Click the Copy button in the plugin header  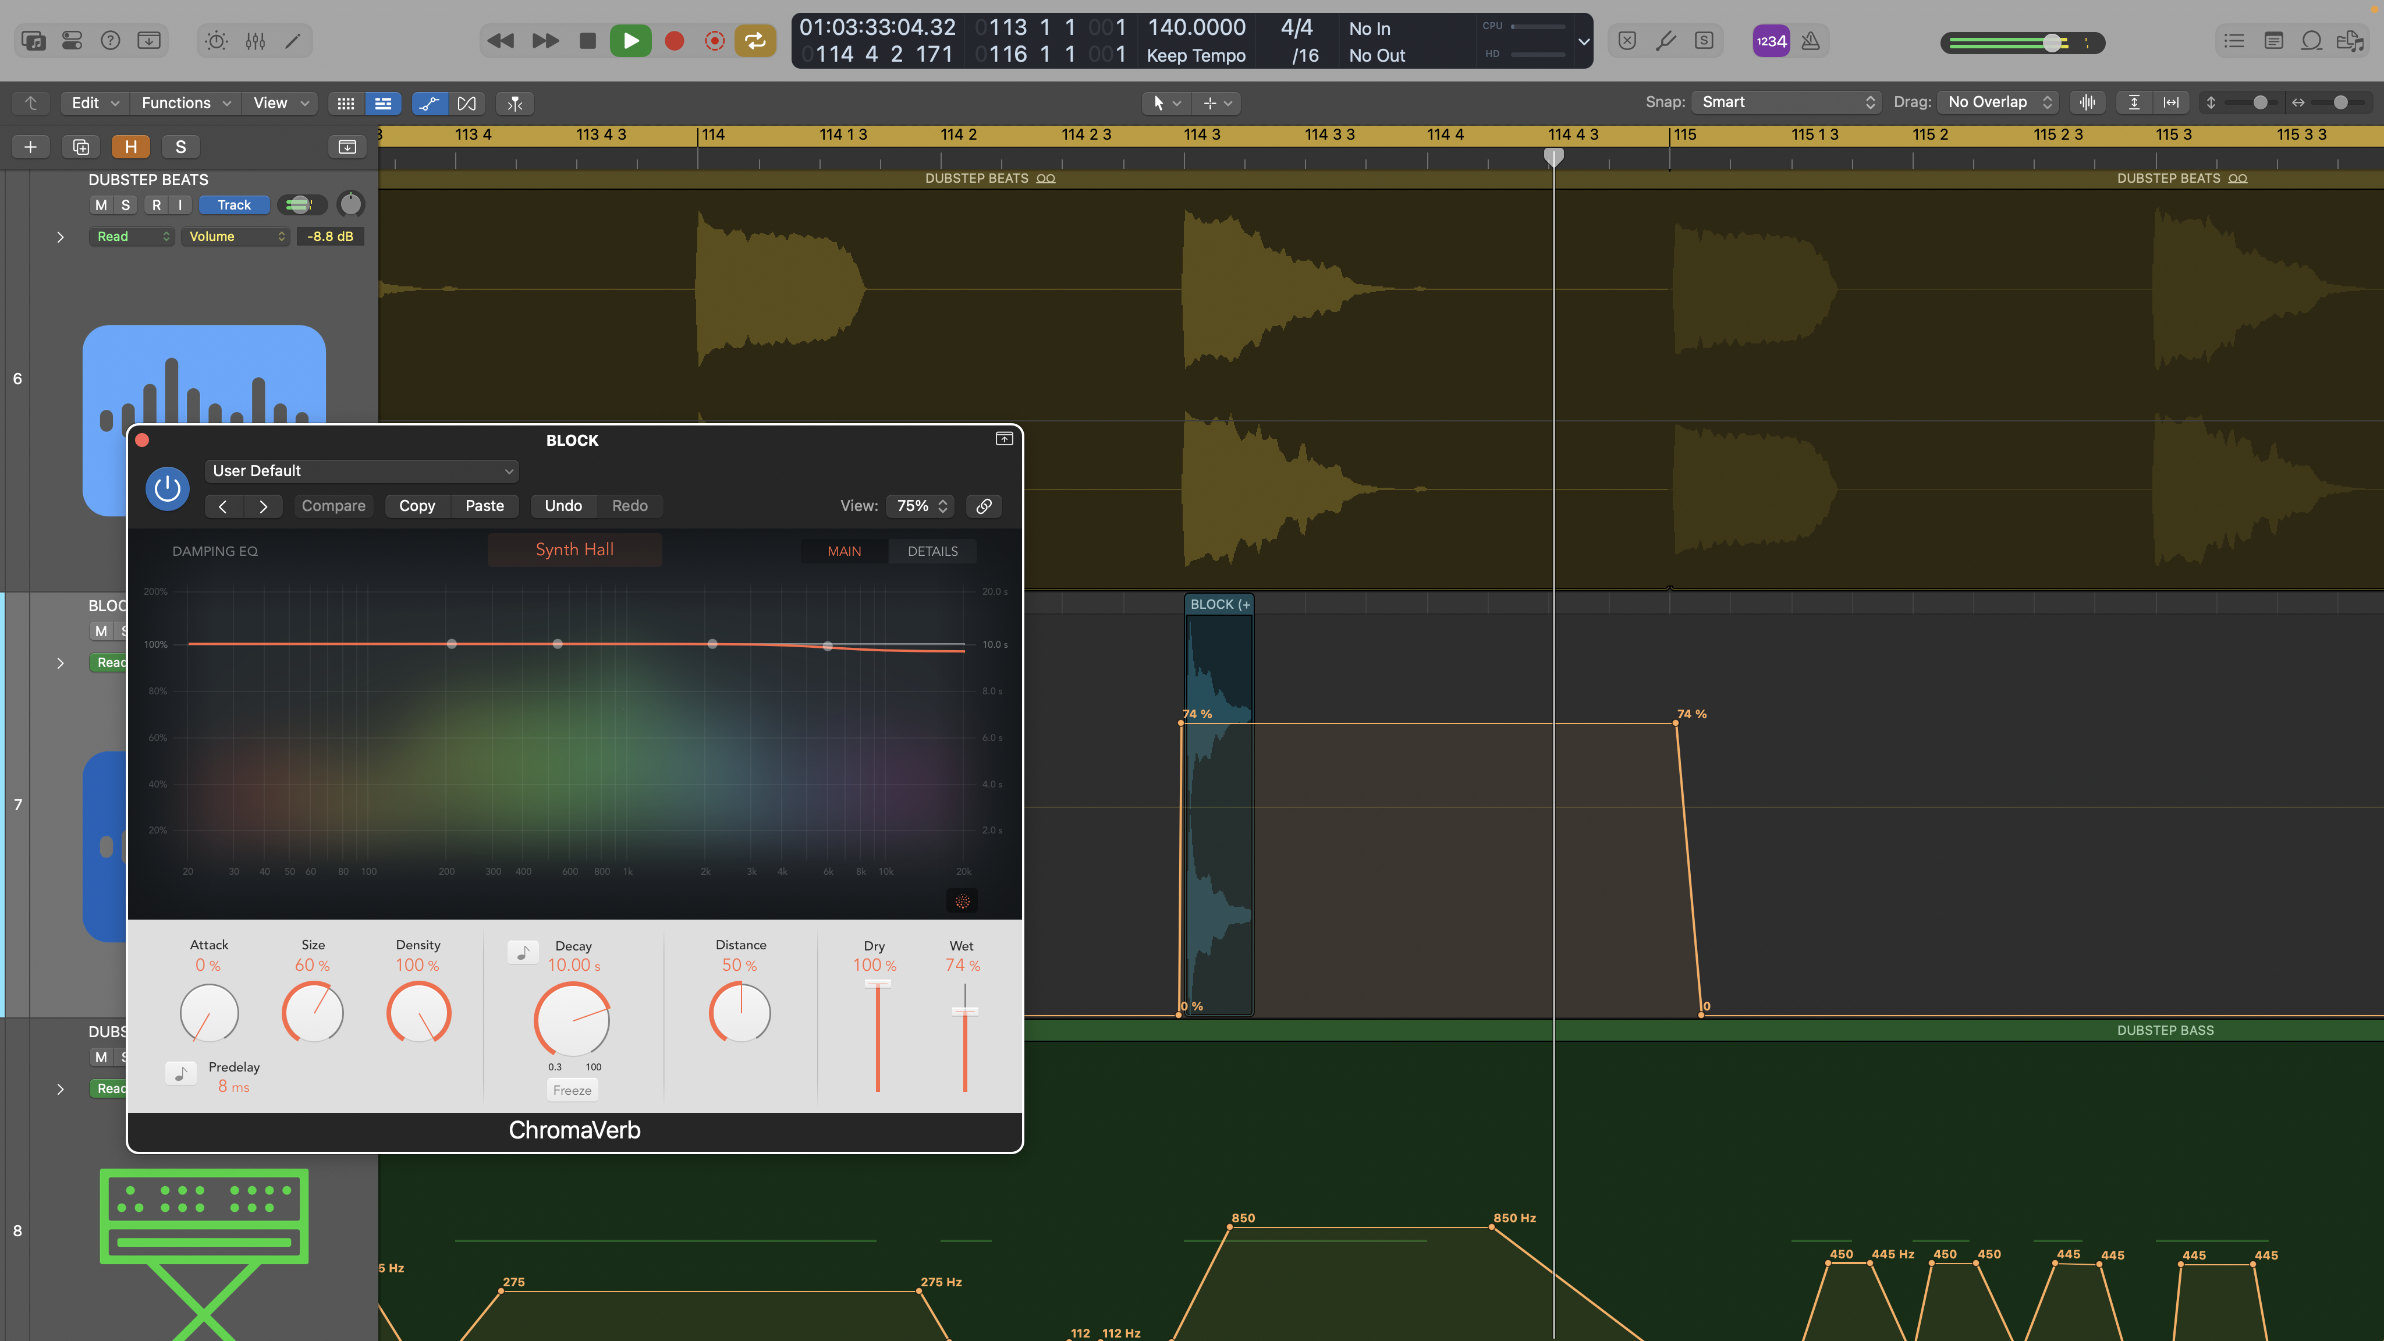417,505
